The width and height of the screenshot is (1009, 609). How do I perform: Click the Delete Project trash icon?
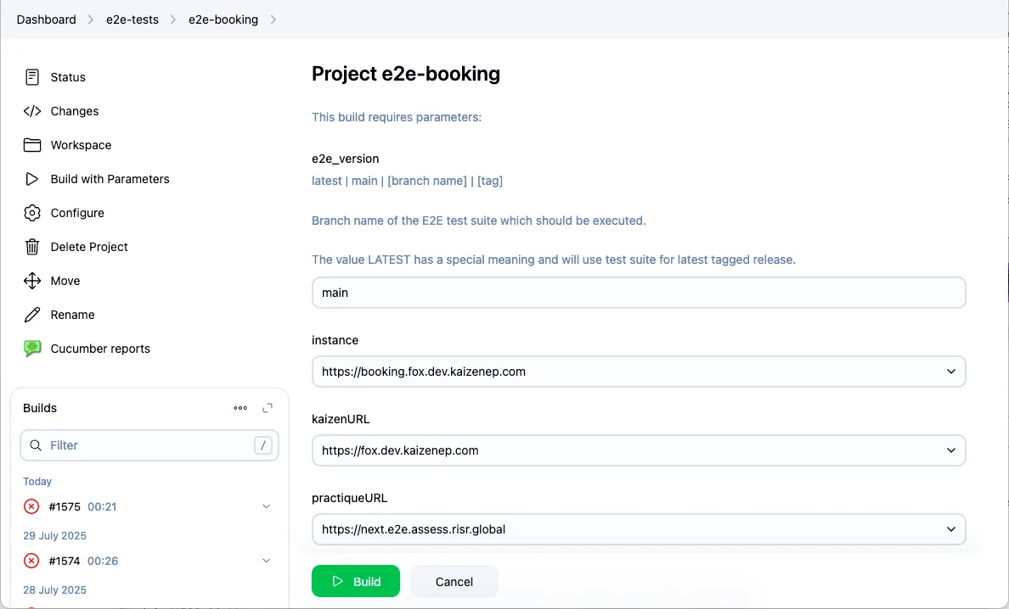pos(31,247)
